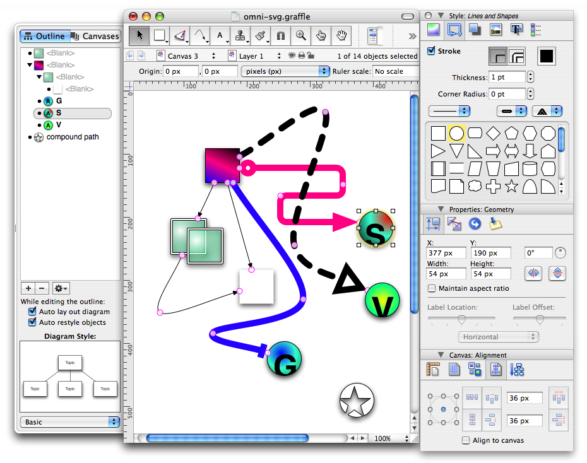Collapse the second Blank outline item
The image size is (587, 463).
[x=30, y=65]
